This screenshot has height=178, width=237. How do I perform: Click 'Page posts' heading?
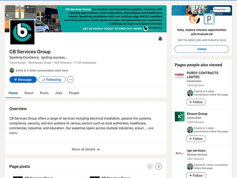(20, 166)
